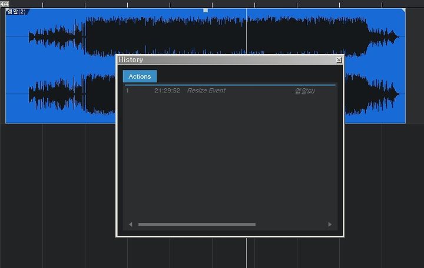Click the horizontal scrollbar thumb in History
This screenshot has height=268, width=424.
coord(197,225)
